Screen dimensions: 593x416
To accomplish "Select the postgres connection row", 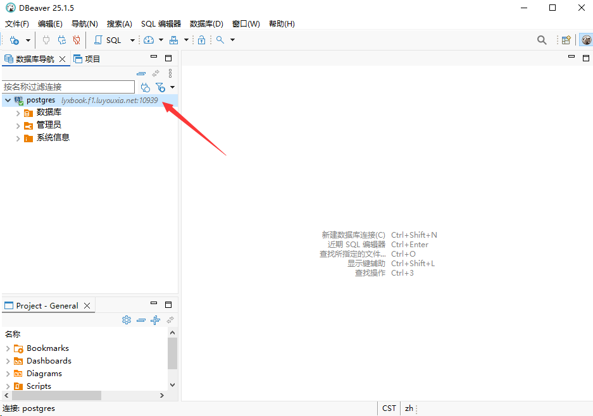I will 90,100.
